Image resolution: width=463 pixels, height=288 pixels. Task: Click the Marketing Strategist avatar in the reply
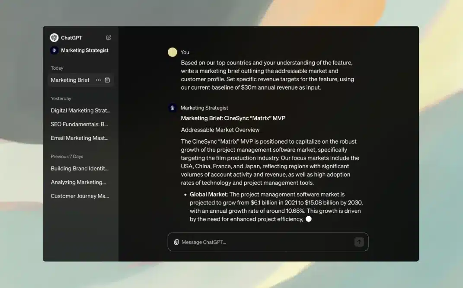(172, 108)
